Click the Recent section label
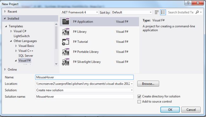Image resolution: width=206 pixels, height=117 pixels. pyautogui.click(x=12, y=11)
